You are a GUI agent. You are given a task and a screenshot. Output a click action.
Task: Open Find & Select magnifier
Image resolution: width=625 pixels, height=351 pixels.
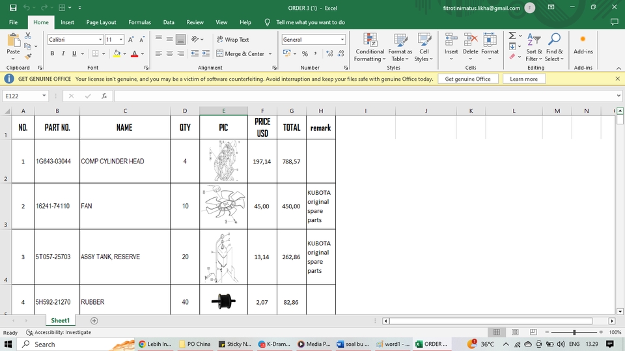pos(555,48)
